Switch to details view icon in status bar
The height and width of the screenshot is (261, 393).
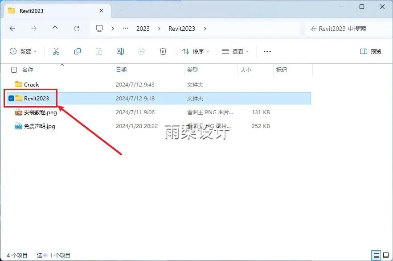point(376,256)
